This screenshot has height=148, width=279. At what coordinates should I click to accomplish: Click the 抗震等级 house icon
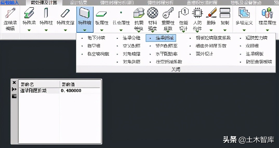pyautogui.click(x=139, y=13)
